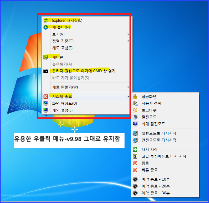The height and width of the screenshot is (203, 209).
Task: Click the monitor icon beside 화면 해상도
Action: tap(46, 103)
